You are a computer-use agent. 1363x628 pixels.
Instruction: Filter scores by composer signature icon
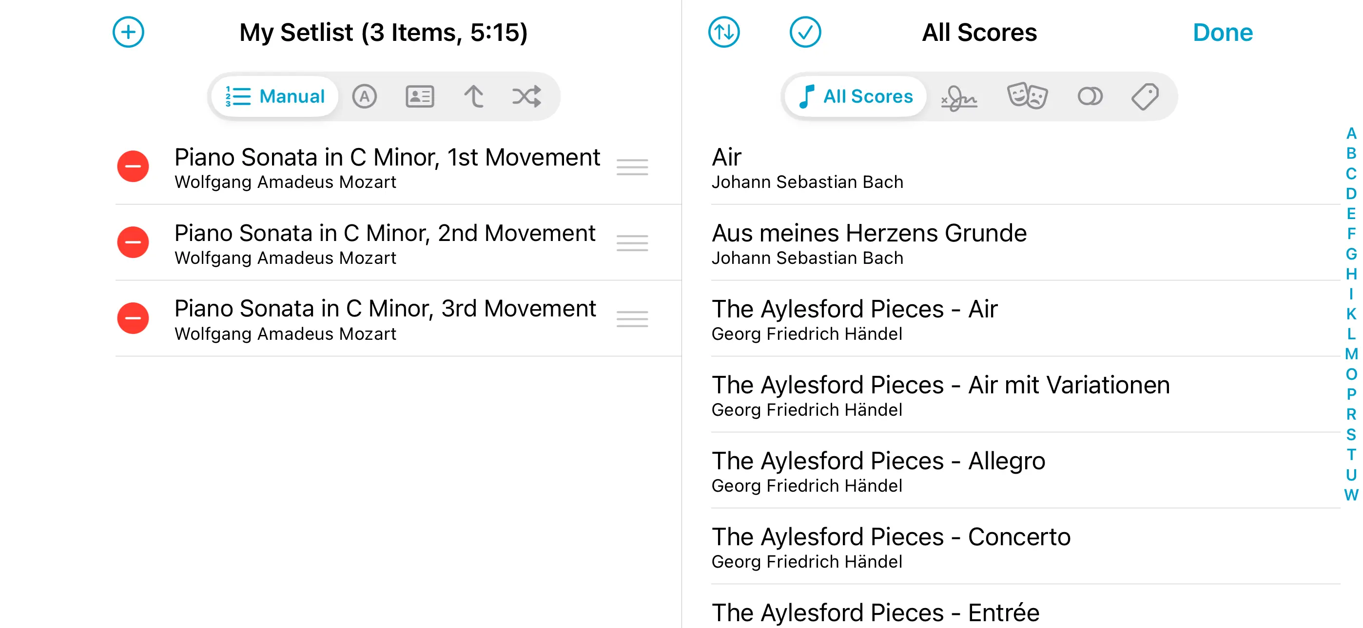pos(959,97)
